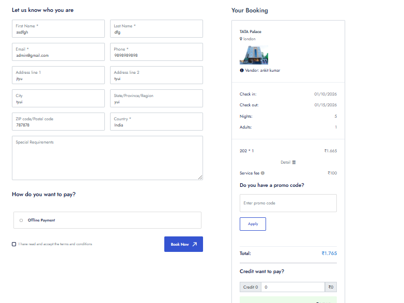This screenshot has width=404, height=303.
Task: Click the Credit amount input field
Action: [292, 288]
